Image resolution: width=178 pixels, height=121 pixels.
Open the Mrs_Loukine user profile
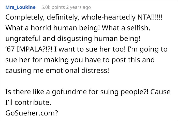pyautogui.click(x=20, y=7)
